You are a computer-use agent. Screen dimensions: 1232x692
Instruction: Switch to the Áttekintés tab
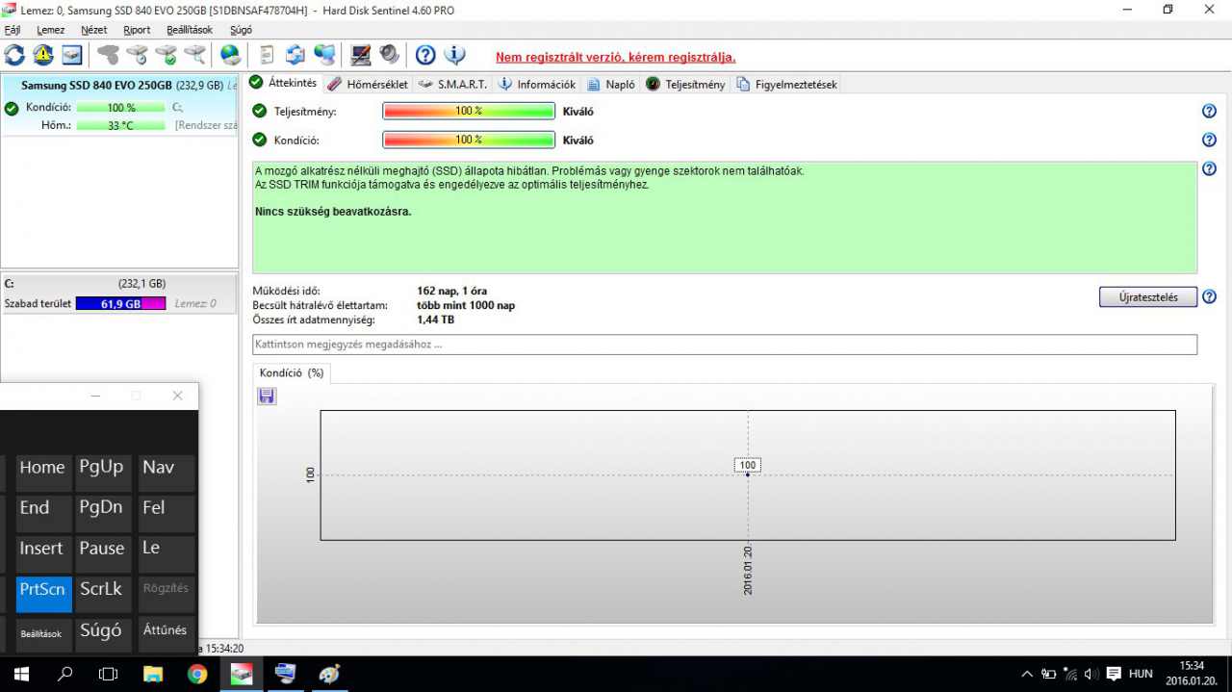coord(283,84)
